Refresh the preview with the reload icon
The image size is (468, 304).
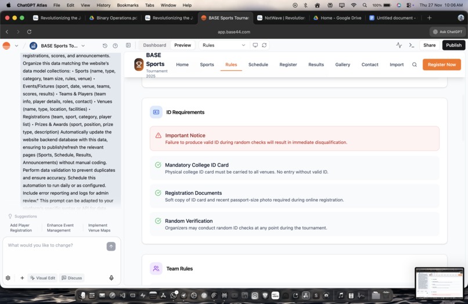point(264,45)
